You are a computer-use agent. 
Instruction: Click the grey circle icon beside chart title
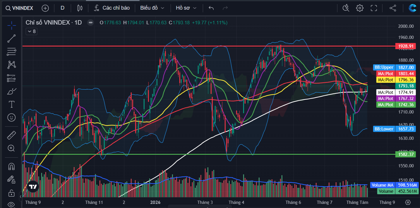91,23
